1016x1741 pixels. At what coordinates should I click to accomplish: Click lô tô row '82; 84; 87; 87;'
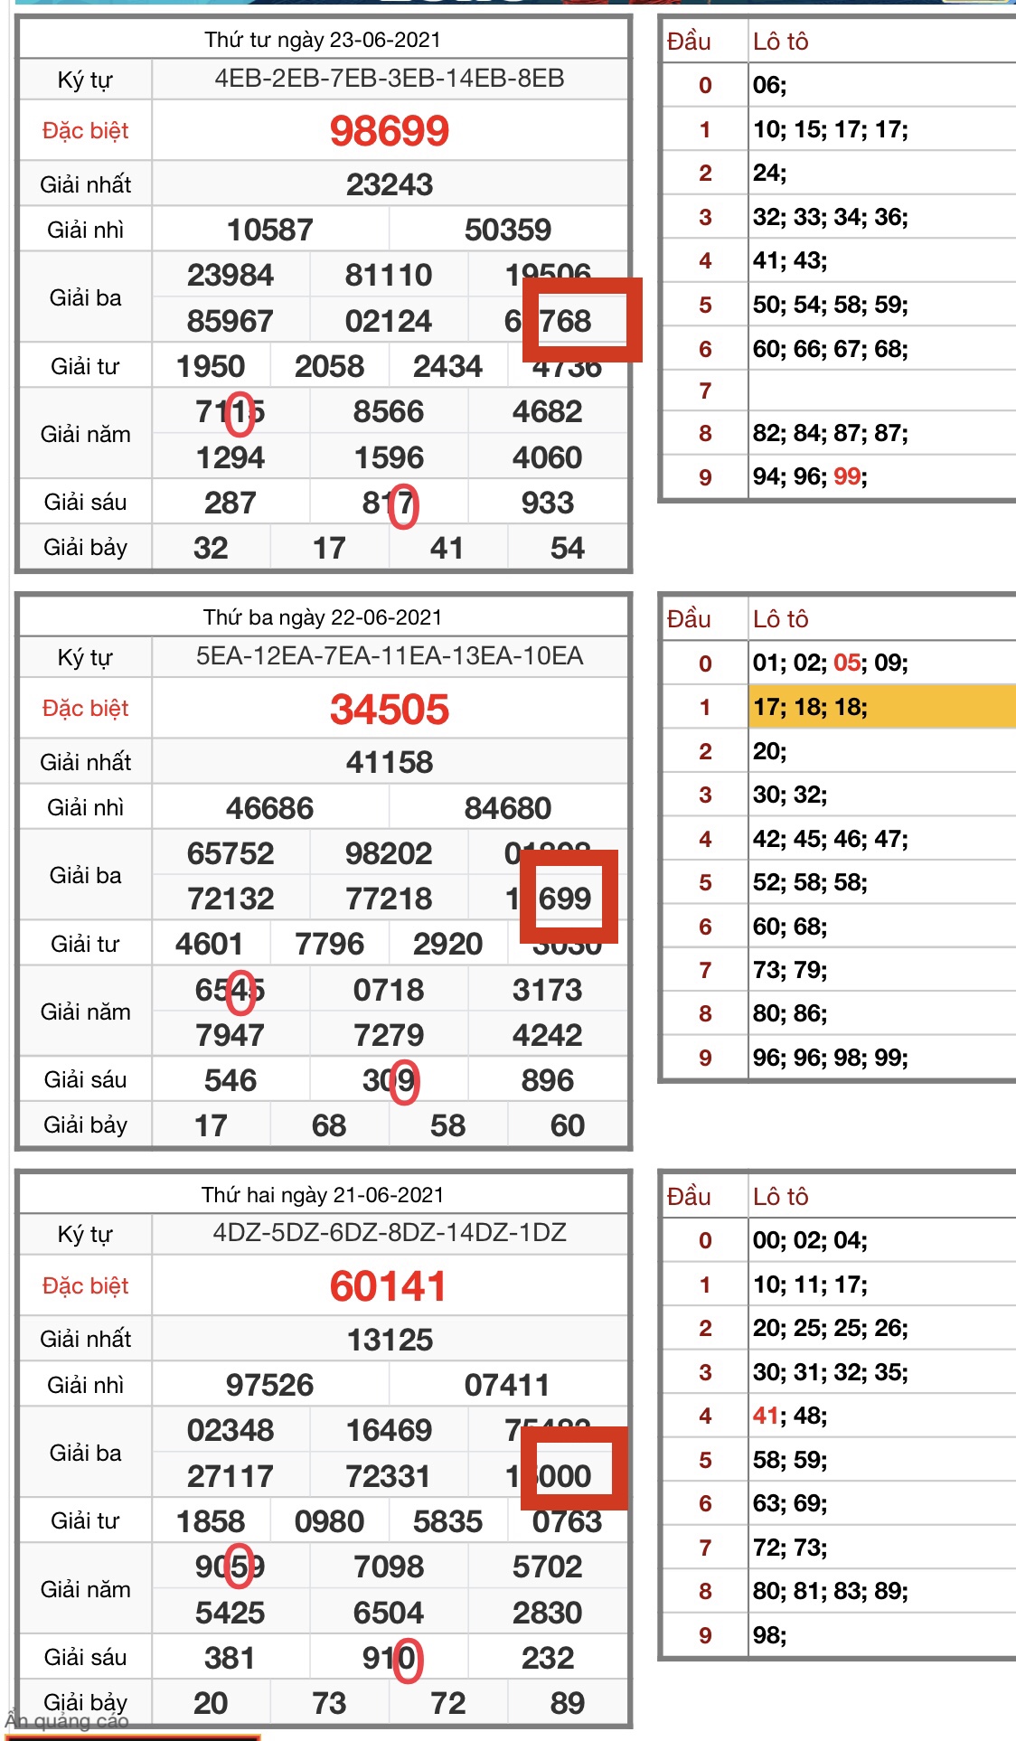(831, 433)
